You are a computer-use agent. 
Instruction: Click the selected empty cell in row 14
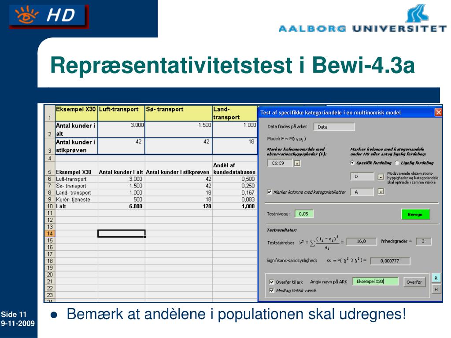coord(122,234)
